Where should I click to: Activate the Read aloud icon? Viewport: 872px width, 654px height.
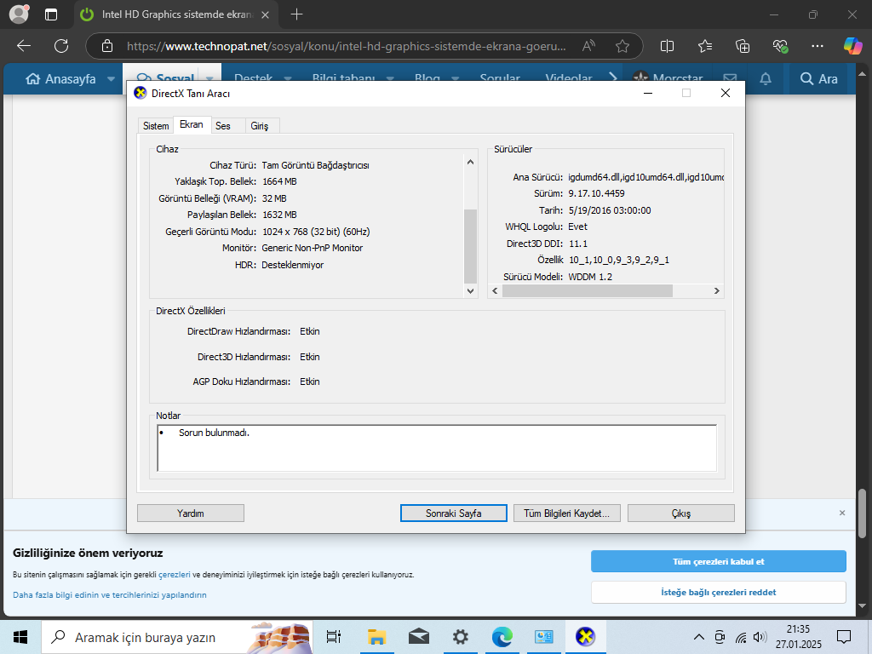click(588, 46)
